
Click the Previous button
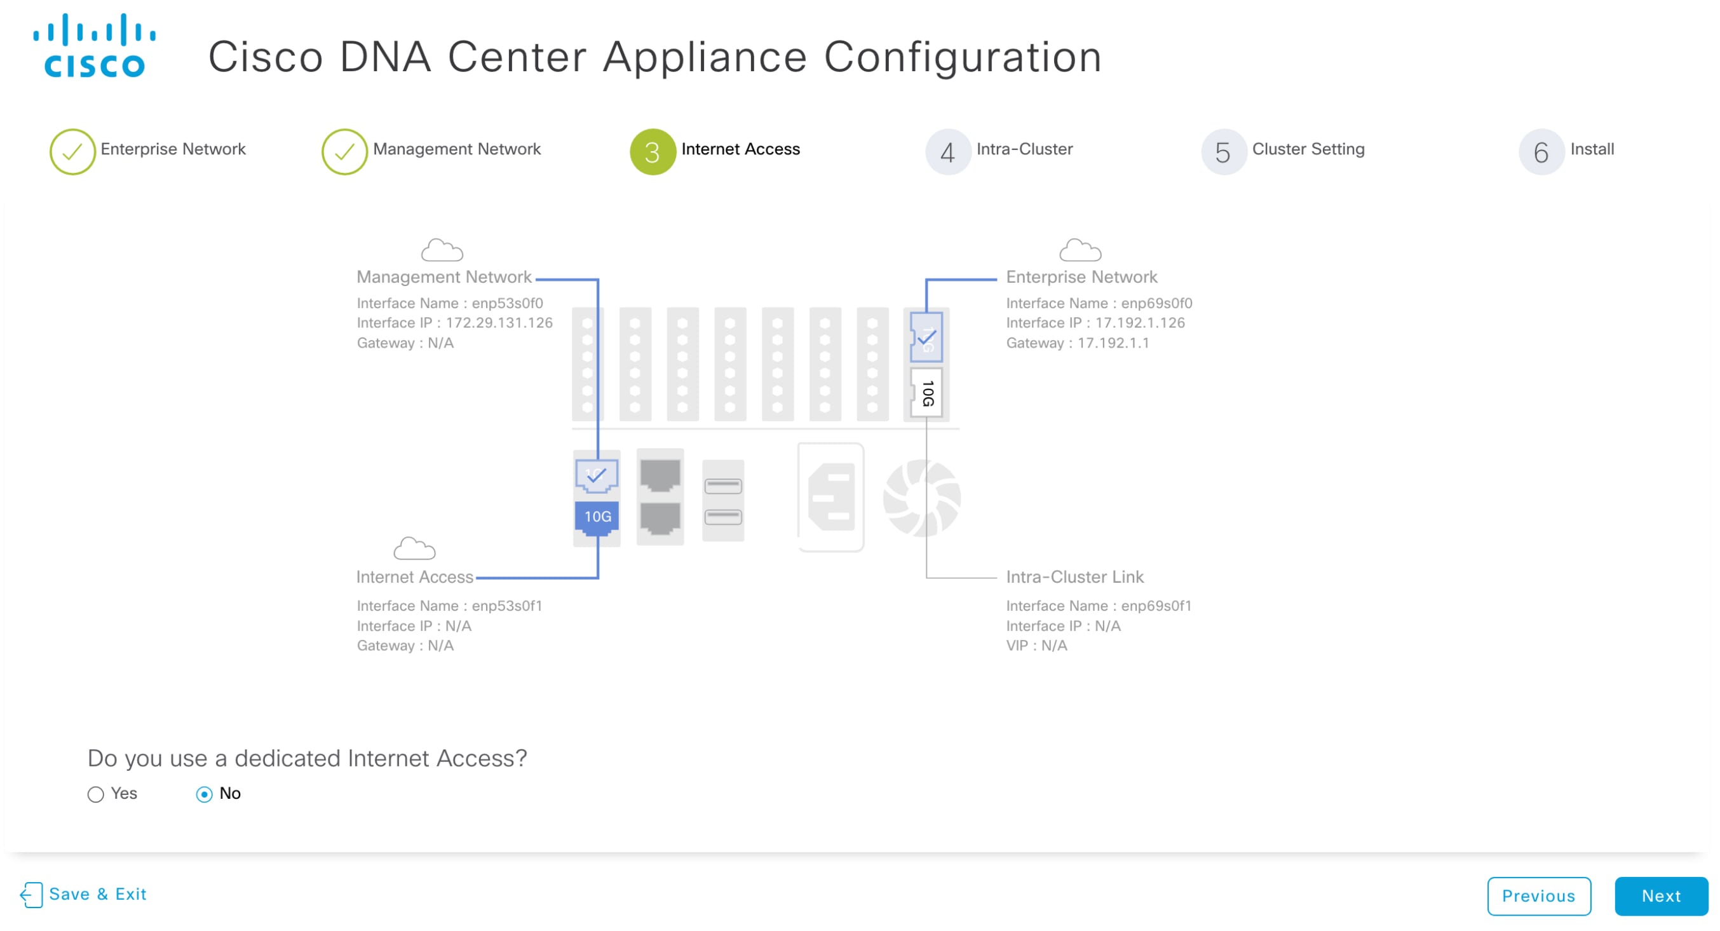[1540, 896]
